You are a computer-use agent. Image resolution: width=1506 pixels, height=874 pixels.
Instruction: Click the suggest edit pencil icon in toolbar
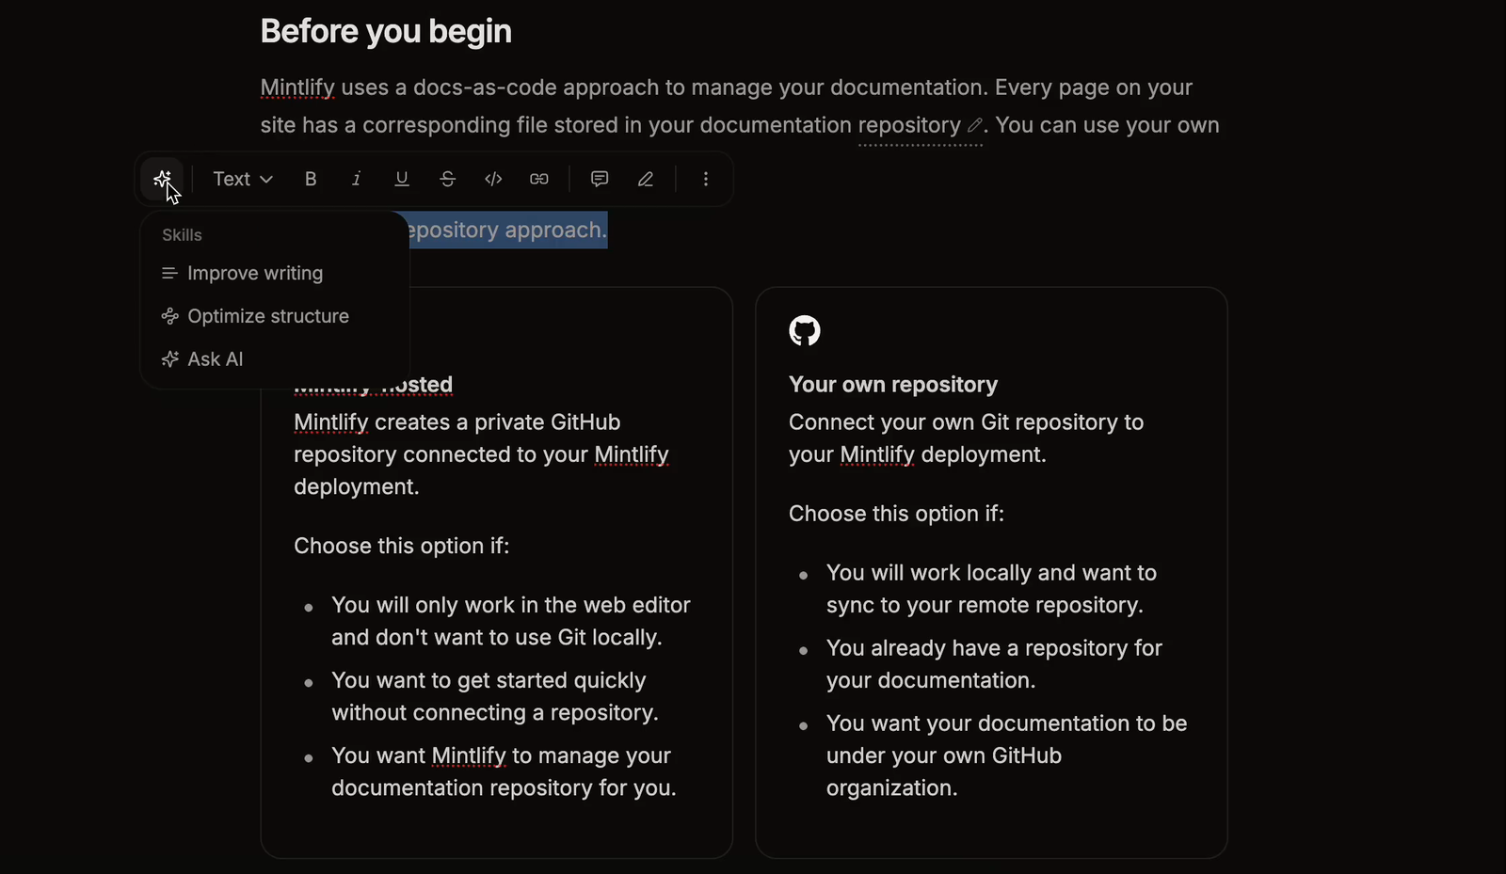click(x=646, y=179)
